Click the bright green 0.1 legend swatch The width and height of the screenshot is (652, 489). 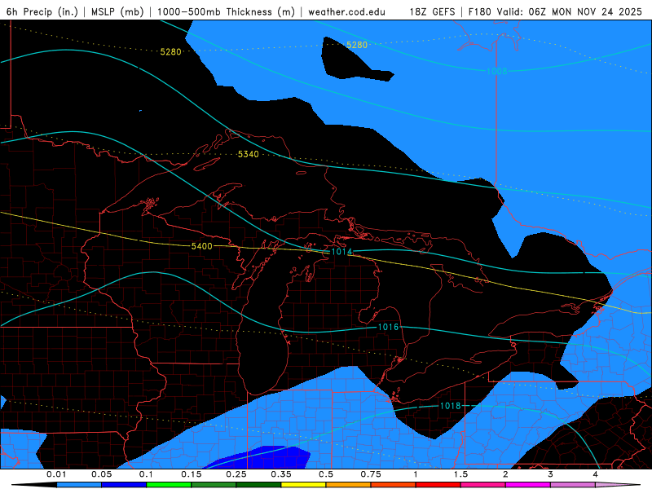coord(169,485)
